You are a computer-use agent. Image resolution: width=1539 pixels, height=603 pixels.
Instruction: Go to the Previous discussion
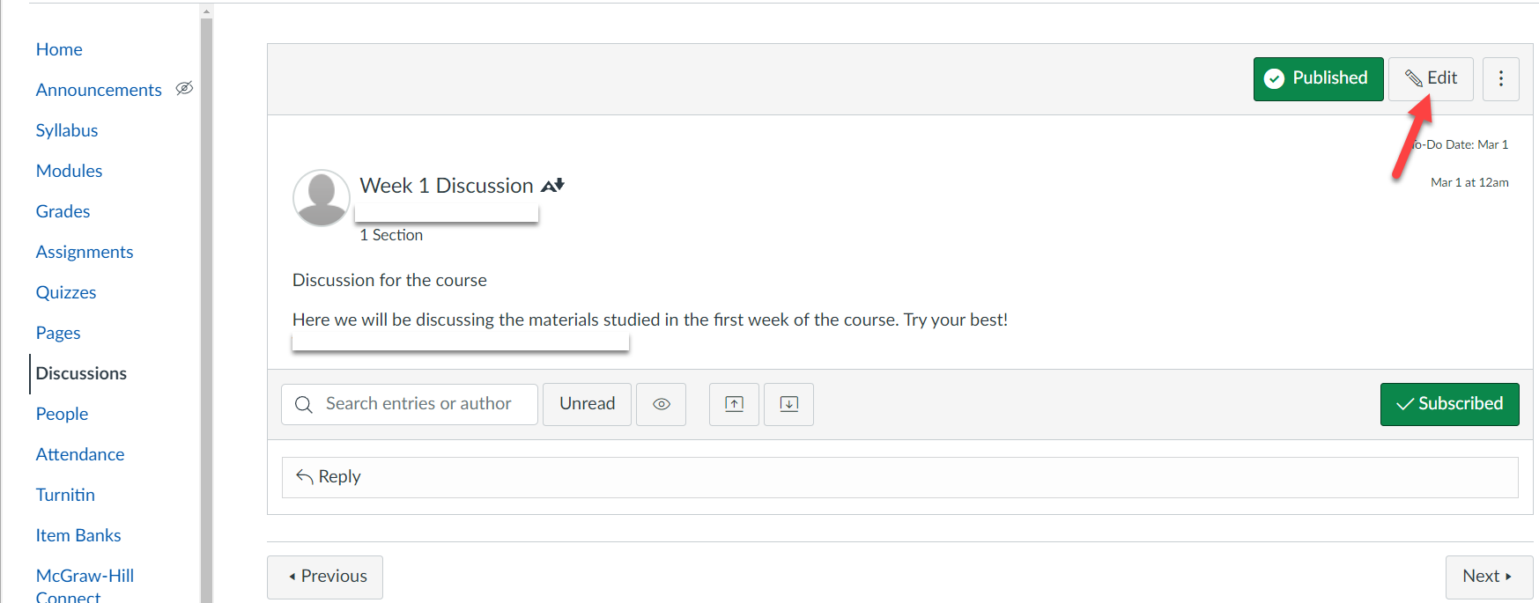point(325,577)
